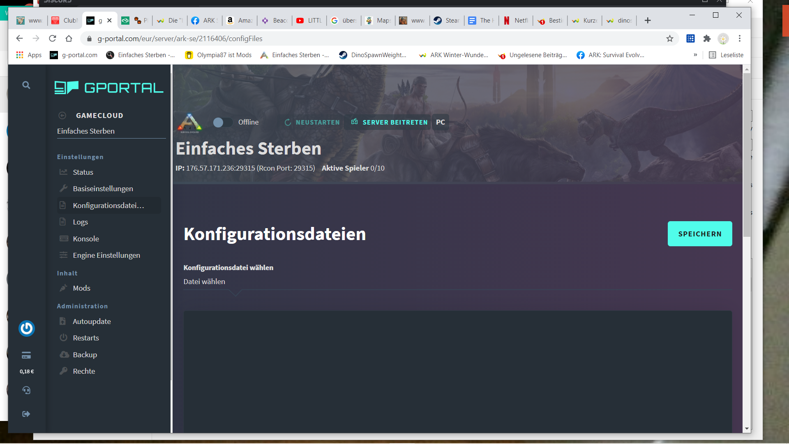
Task: Click the site security lock icon
Action: point(89,39)
